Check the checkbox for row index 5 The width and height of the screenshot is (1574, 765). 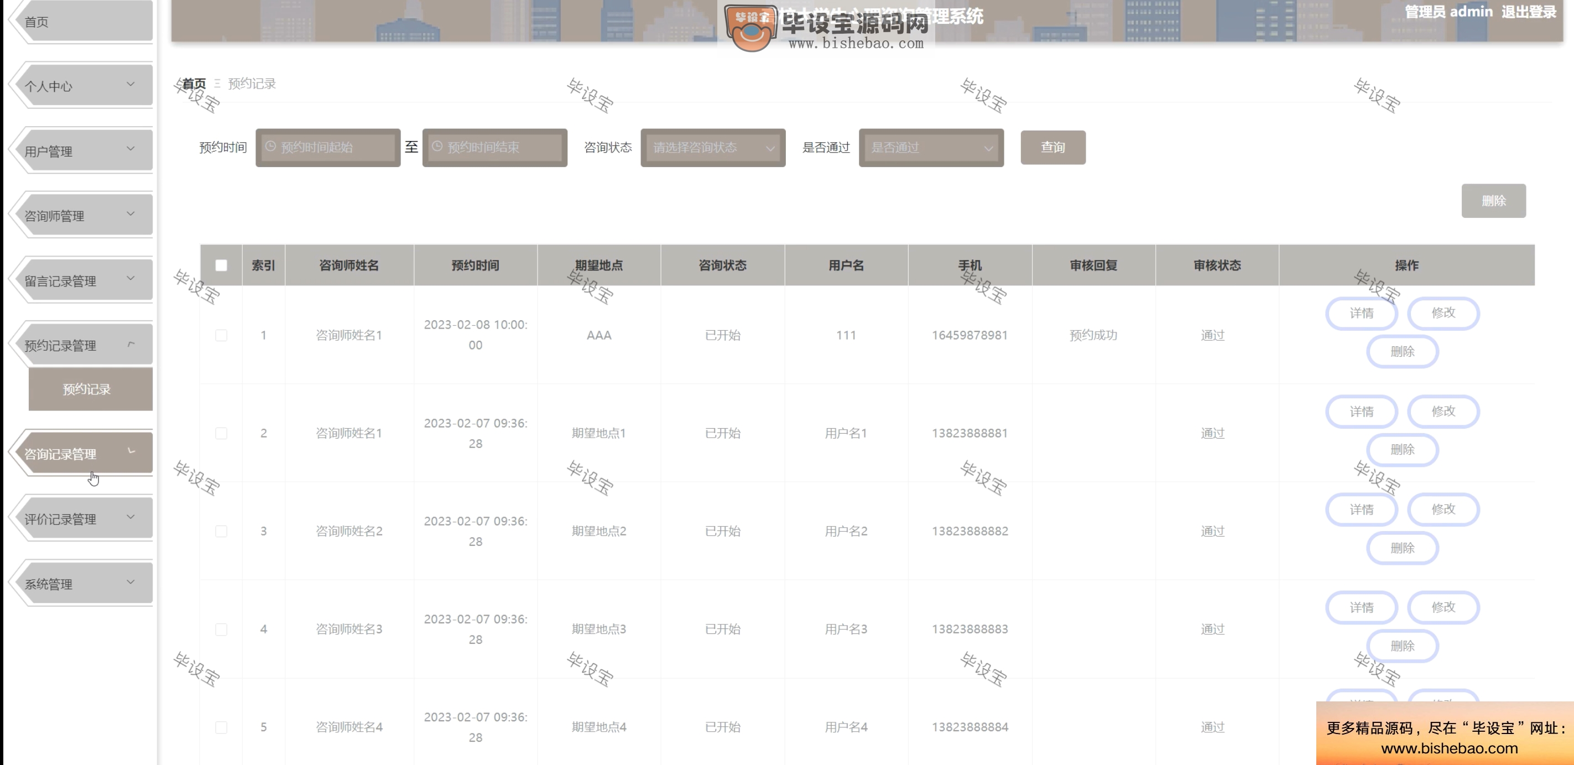coord(221,727)
